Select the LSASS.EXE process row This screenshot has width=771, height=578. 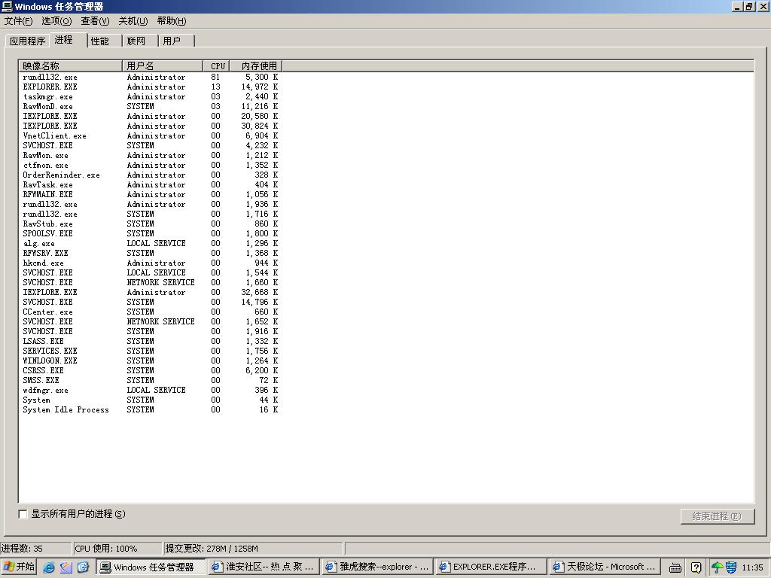point(151,341)
